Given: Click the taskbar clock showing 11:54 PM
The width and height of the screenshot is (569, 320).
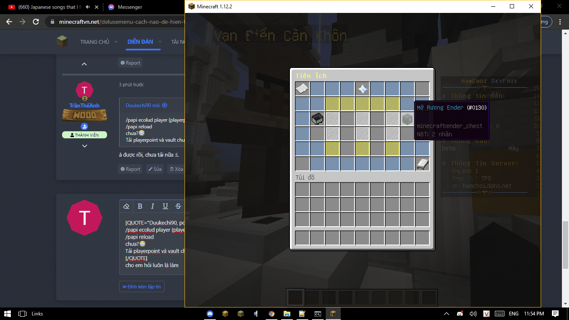Looking at the screenshot, I should 534,314.
